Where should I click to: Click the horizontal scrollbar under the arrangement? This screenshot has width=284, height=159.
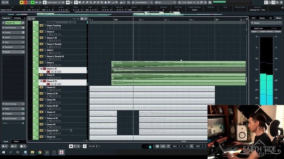point(183,141)
